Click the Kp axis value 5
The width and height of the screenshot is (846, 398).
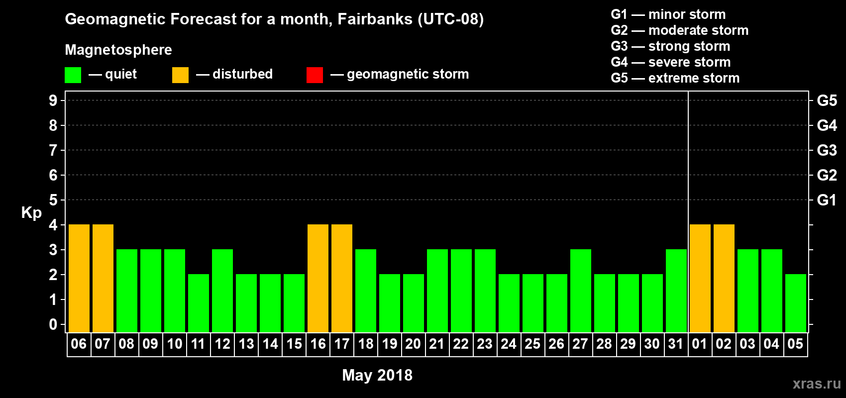pos(53,200)
